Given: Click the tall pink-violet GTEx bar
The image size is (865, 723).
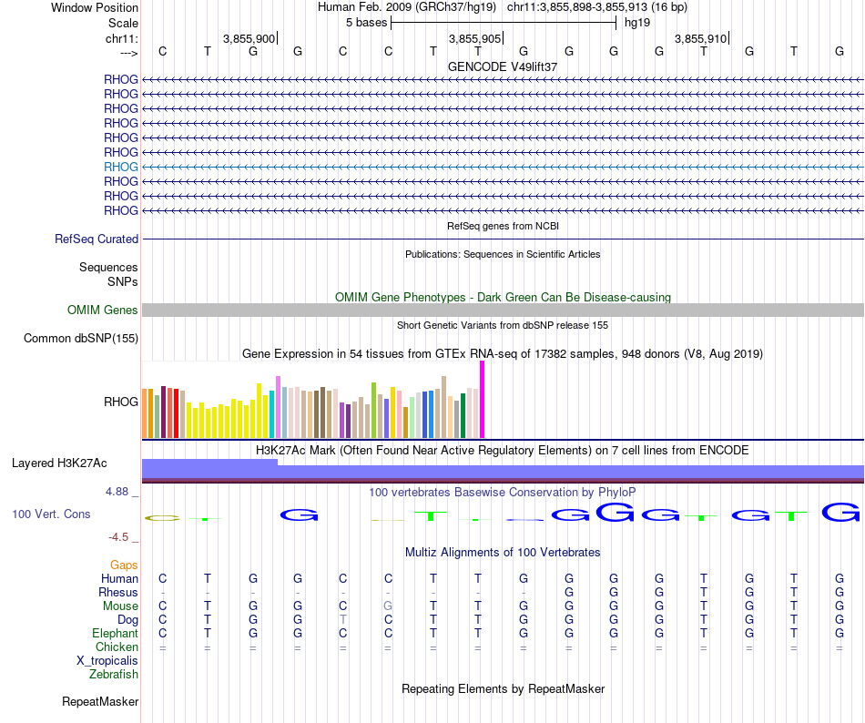Looking at the screenshot, I should click(278, 407).
